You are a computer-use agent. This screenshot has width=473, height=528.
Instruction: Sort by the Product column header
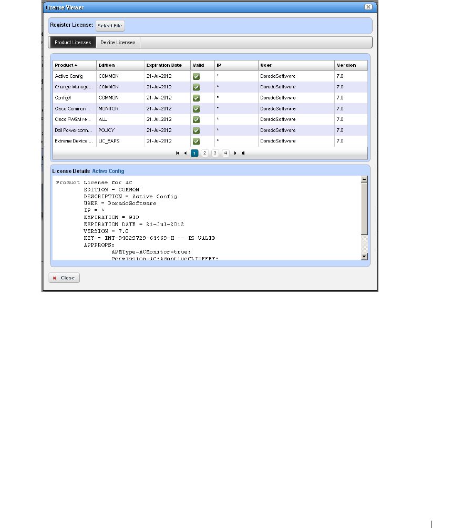coord(74,65)
